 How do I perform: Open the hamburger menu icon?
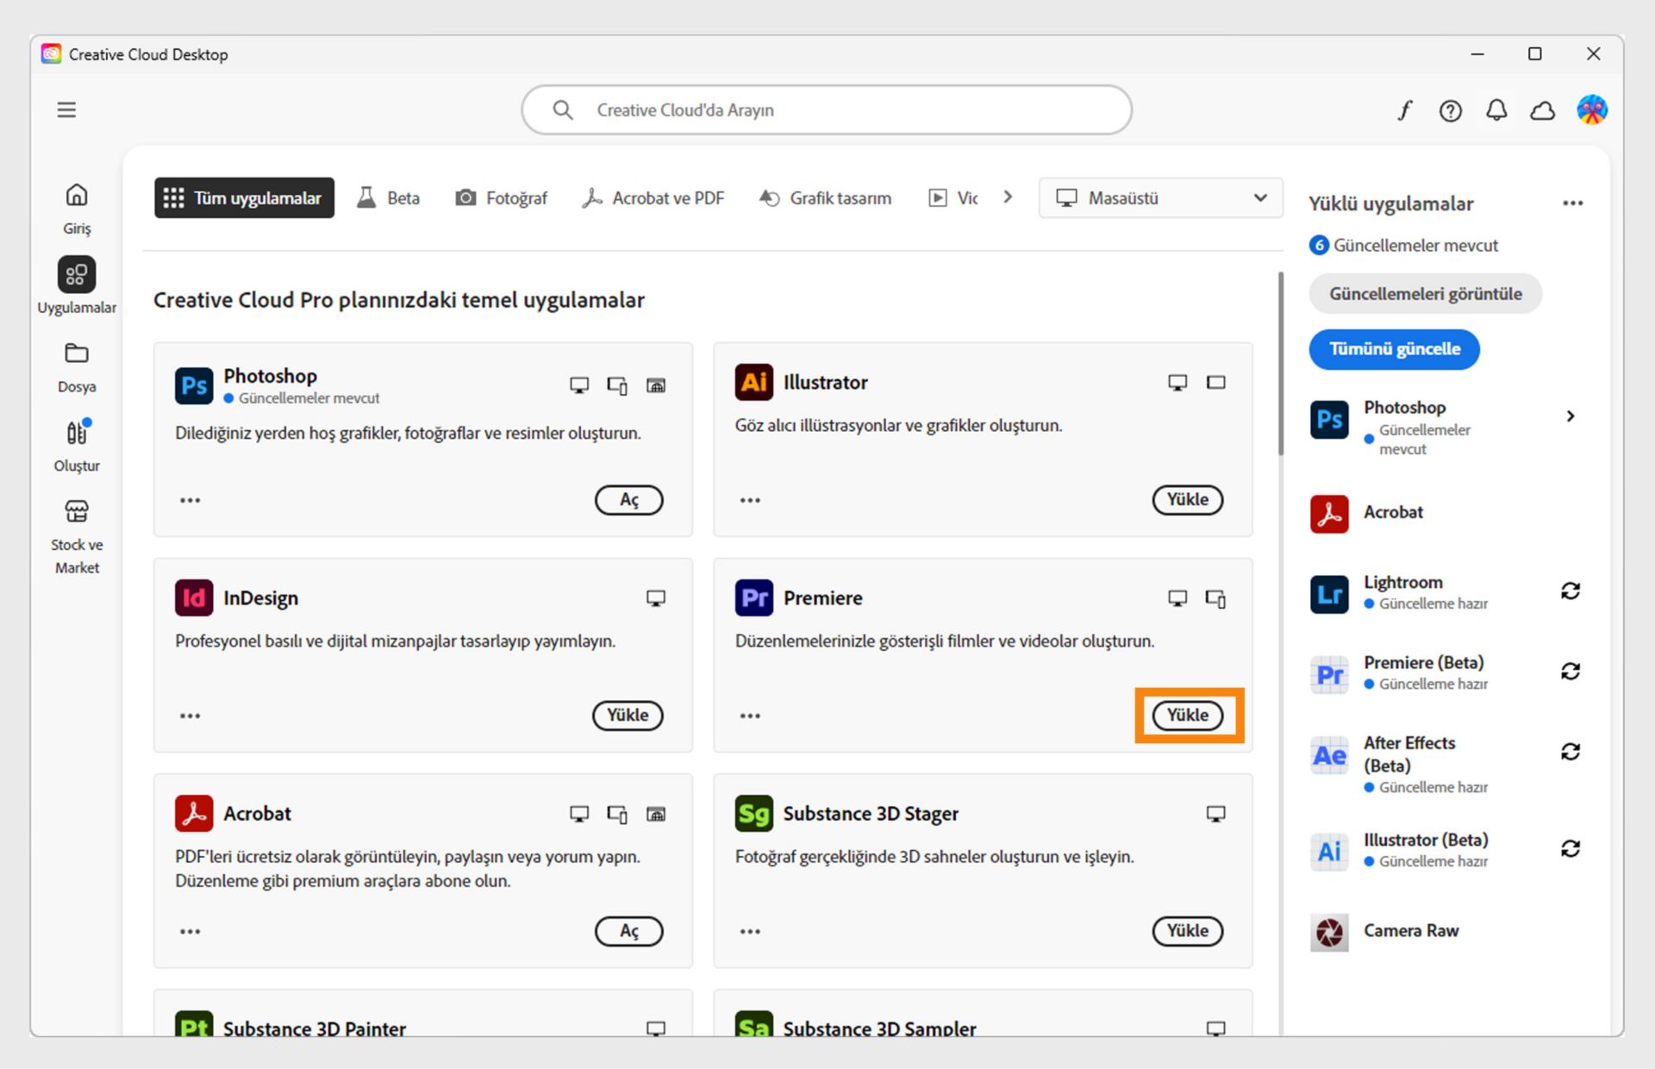[66, 109]
